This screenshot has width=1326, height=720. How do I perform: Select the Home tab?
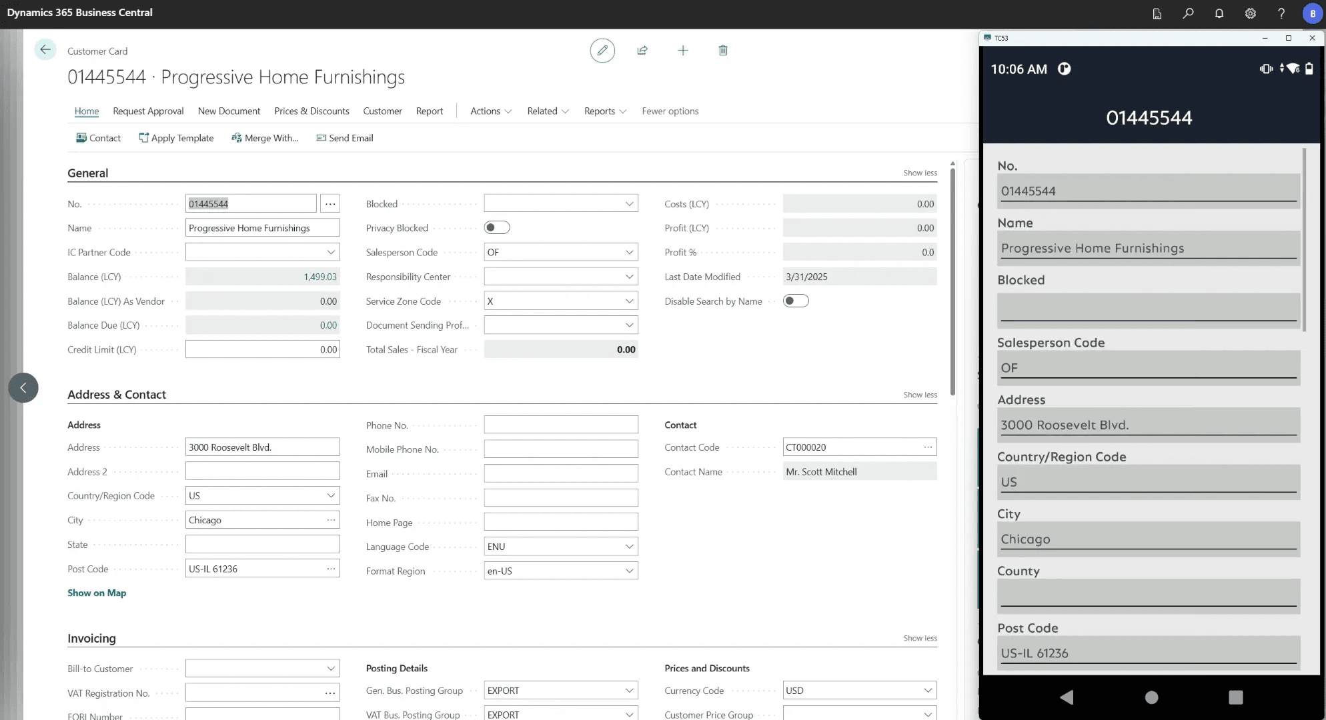(x=87, y=111)
